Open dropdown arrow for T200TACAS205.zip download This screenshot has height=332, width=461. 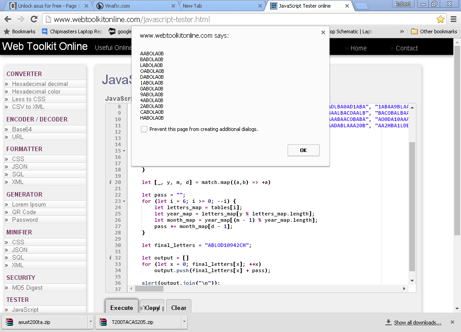[x=184, y=322]
